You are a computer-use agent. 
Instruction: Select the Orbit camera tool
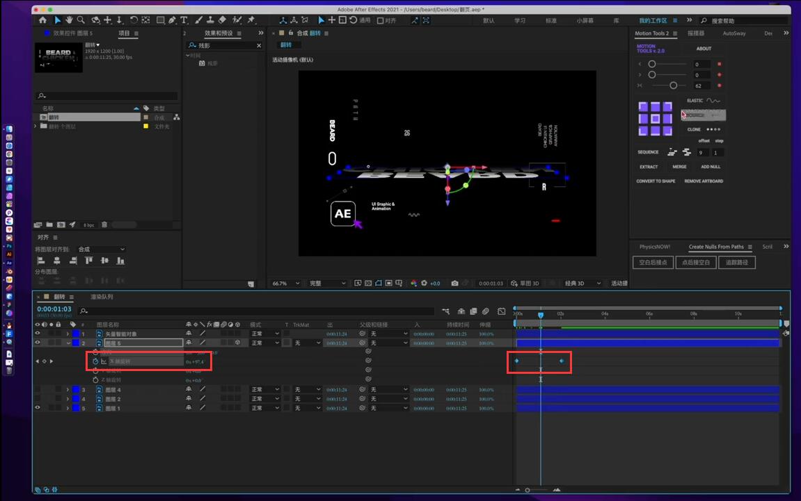(95, 20)
